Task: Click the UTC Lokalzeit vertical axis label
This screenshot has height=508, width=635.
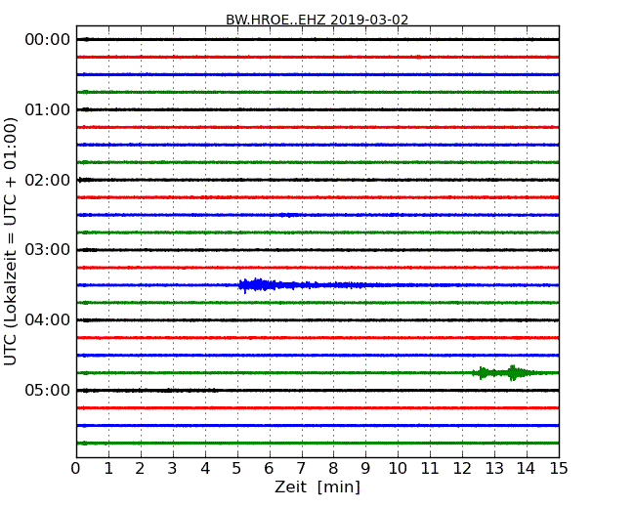Action: [11, 241]
